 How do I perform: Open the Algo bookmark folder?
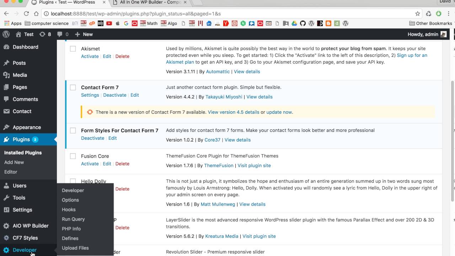[169, 23]
